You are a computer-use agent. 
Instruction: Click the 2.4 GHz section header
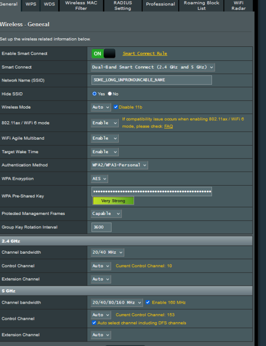point(126,241)
